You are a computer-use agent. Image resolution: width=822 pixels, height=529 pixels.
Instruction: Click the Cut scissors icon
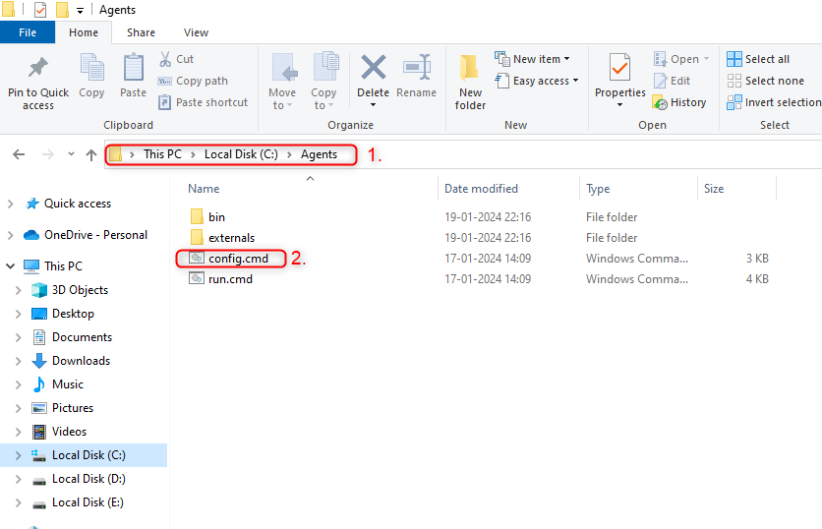[165, 59]
